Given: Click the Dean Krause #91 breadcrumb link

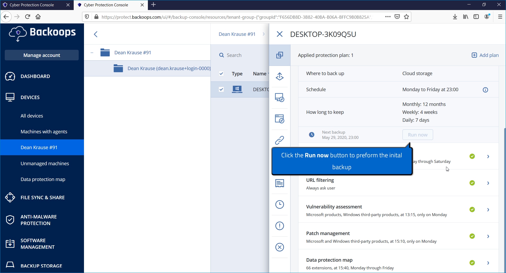Looking at the screenshot, I should coord(237,34).
